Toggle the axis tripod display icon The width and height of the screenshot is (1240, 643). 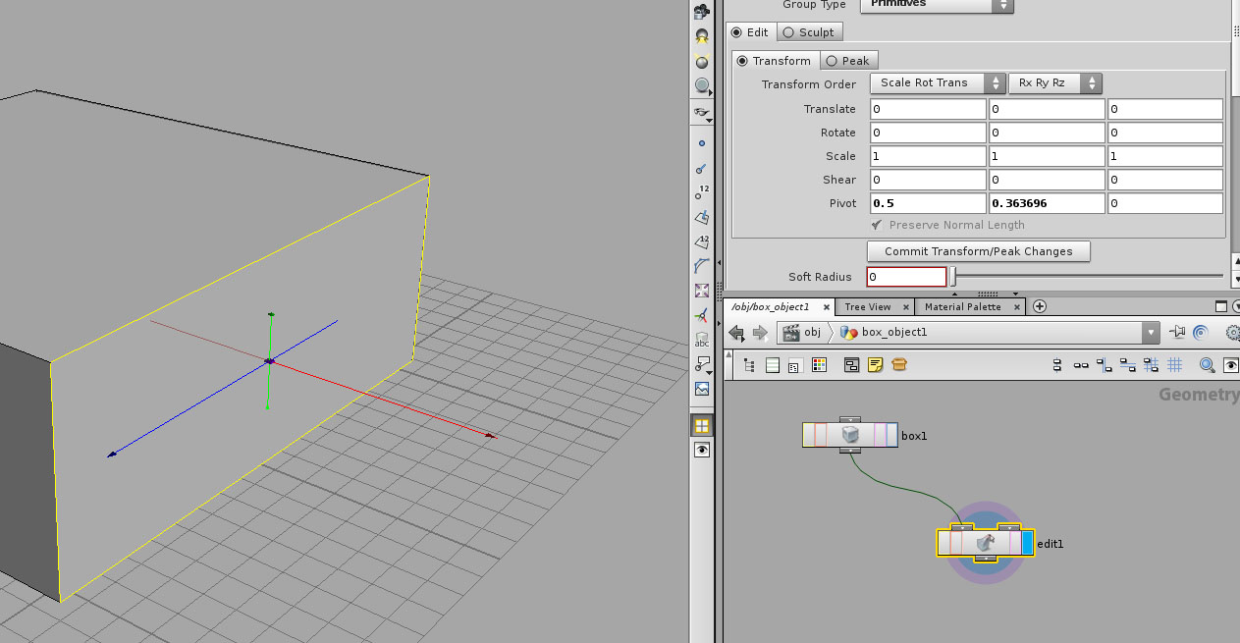coord(701,315)
